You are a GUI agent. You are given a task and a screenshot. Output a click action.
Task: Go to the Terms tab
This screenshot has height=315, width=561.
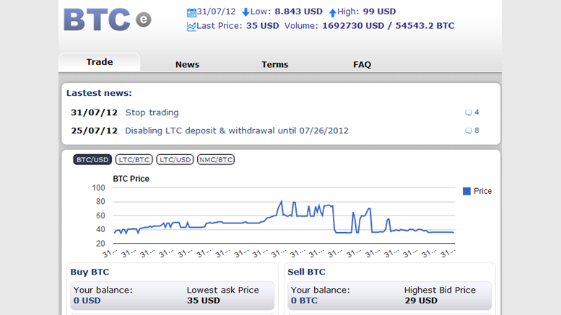(275, 65)
